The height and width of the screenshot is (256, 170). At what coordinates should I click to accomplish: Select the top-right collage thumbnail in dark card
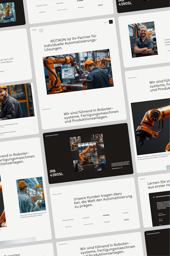(98, 141)
